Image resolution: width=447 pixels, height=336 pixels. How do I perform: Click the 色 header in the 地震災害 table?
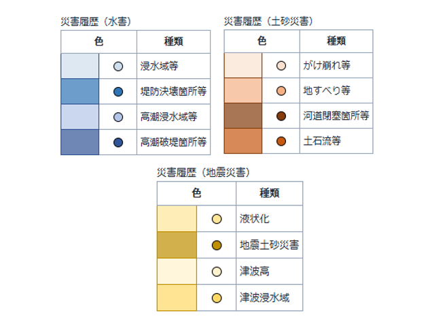[x=196, y=193]
